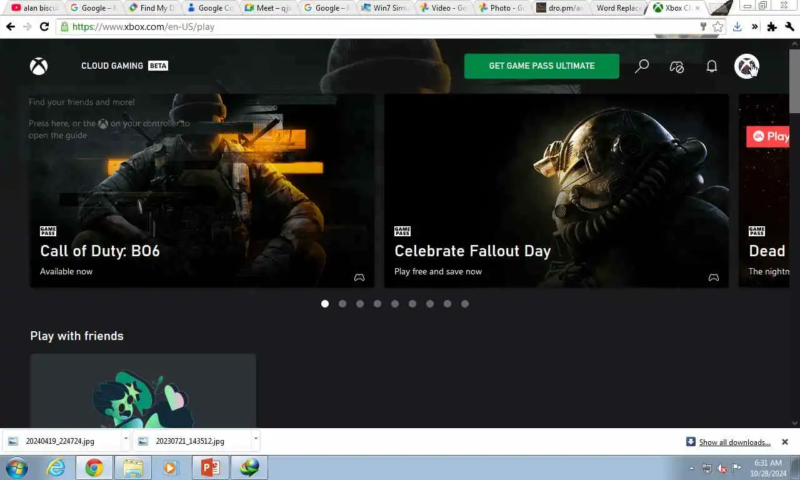Open the search magnifier icon

coord(642,66)
